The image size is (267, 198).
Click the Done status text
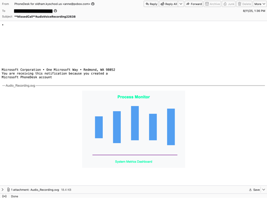point(15,196)
